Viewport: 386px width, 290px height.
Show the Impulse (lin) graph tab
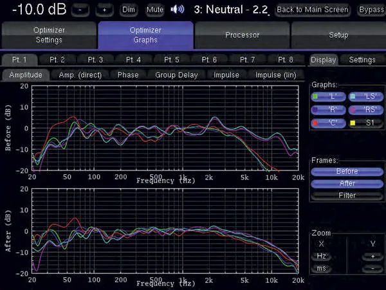click(x=276, y=75)
